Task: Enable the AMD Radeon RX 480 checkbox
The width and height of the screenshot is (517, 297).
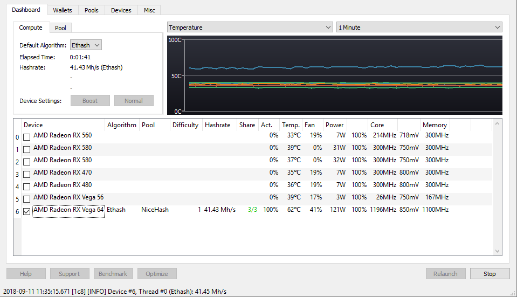Action: pos(27,187)
